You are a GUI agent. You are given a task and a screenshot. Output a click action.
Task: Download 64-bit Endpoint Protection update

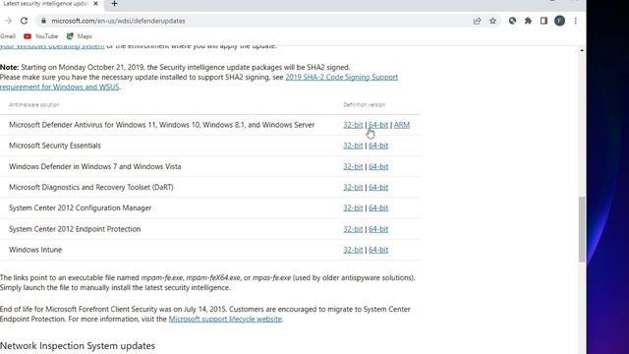tap(378, 229)
